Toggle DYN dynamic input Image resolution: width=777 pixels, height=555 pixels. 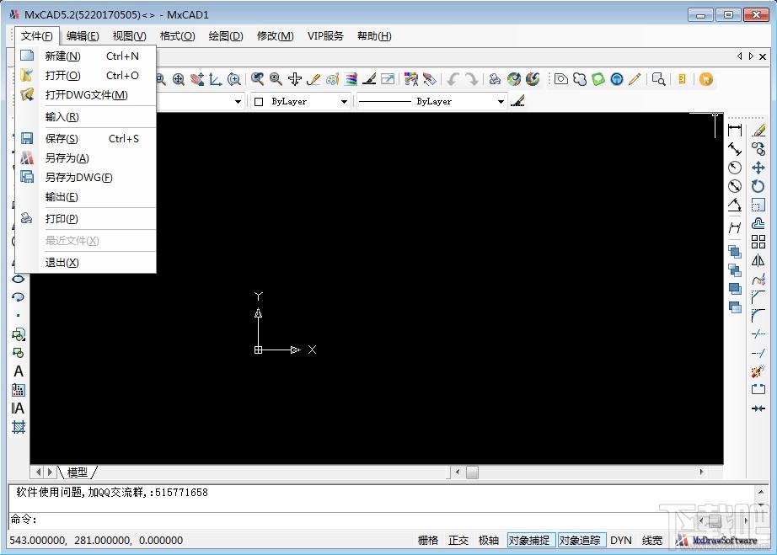[621, 541]
